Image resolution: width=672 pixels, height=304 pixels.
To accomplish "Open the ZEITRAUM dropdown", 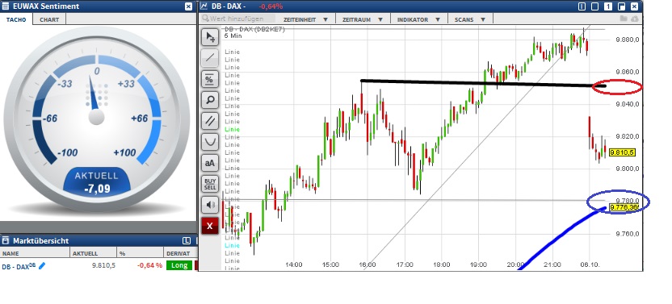I will click(x=362, y=19).
